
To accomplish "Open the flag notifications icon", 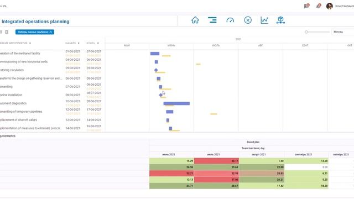I will [306, 6].
